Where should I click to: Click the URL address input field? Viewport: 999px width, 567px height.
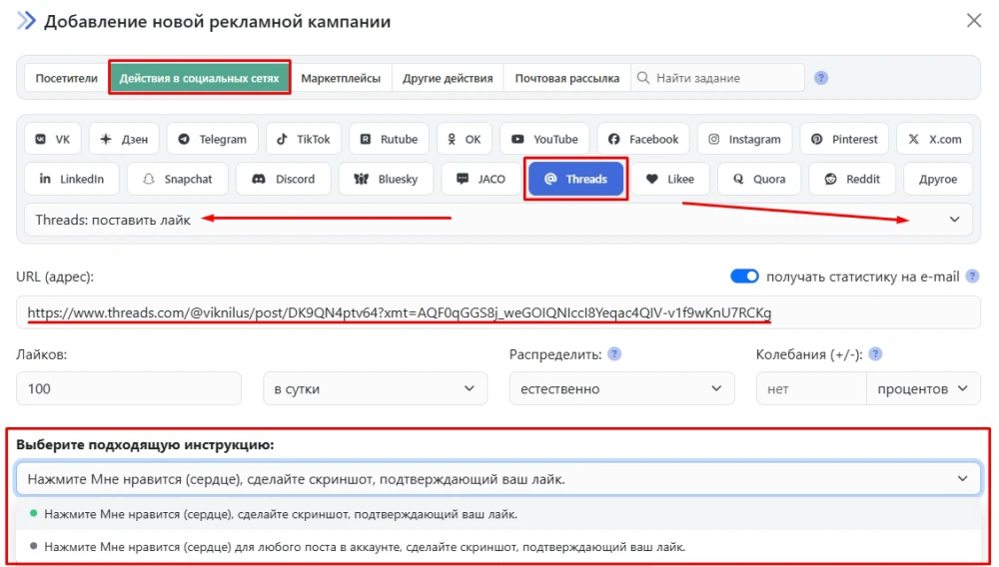point(498,313)
